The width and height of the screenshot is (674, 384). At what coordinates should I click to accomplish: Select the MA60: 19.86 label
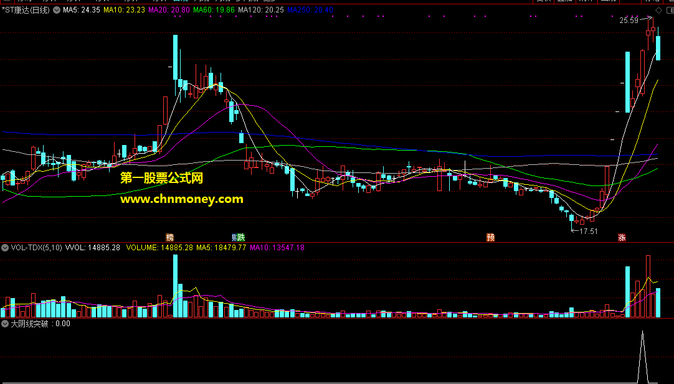[x=214, y=10]
